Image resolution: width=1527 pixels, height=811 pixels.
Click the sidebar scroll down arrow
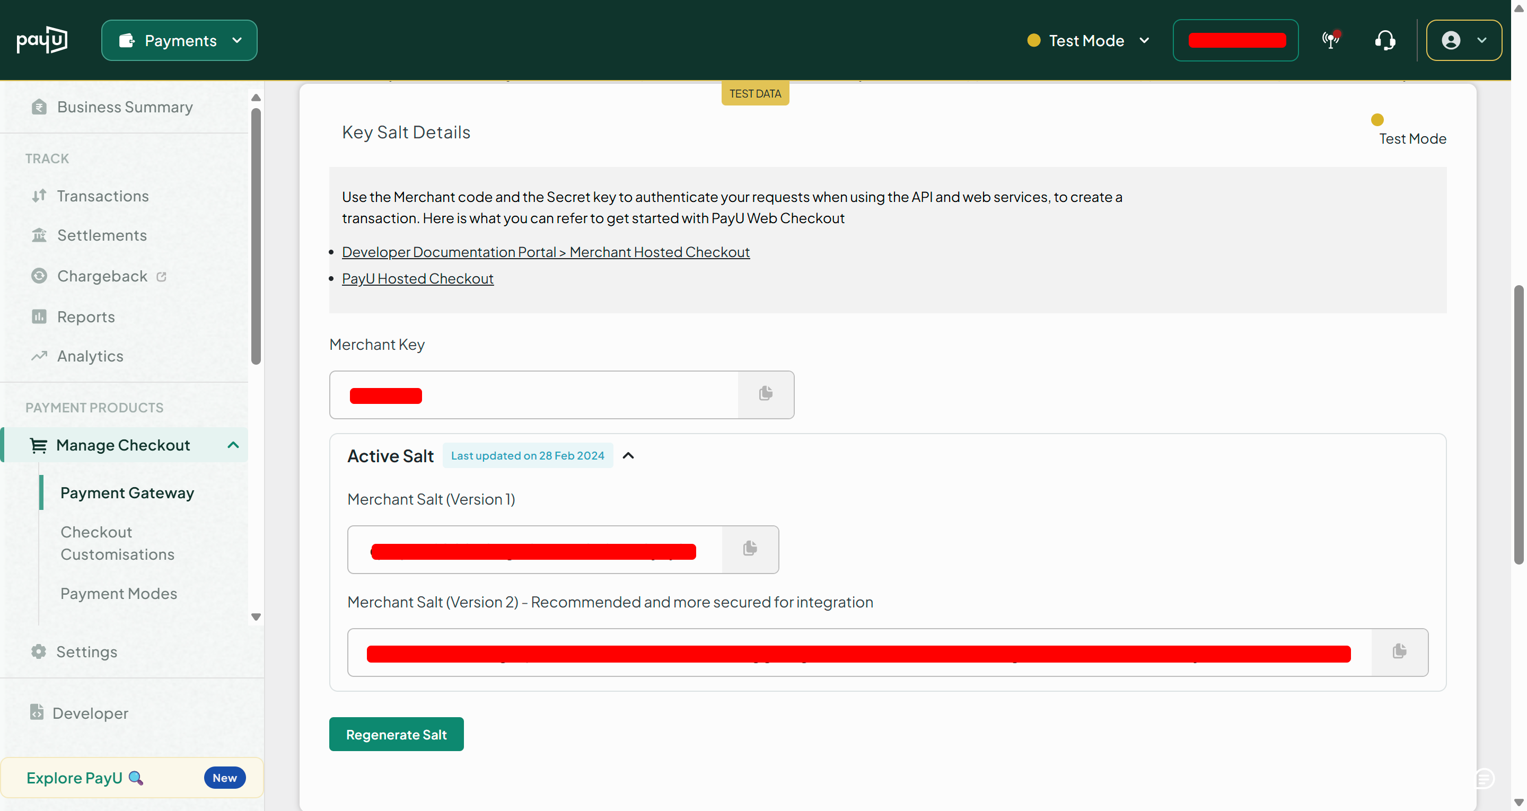[256, 617]
